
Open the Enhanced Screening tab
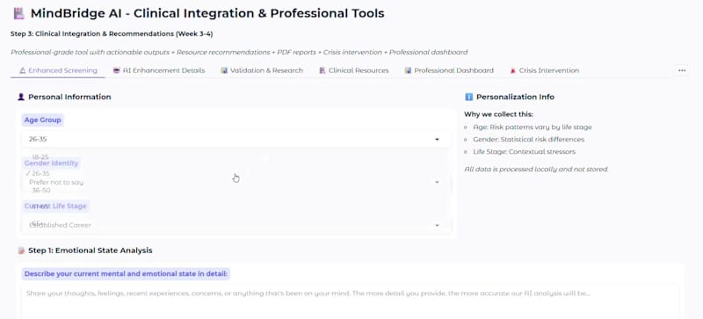pos(58,70)
